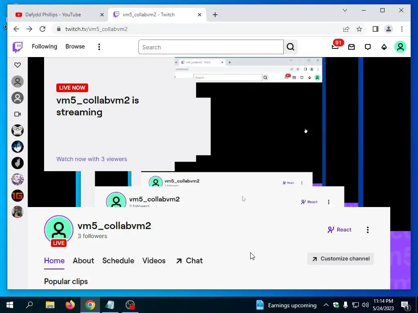Open Chrome's three-dot menu
The width and height of the screenshot is (418, 313).
[402, 29]
